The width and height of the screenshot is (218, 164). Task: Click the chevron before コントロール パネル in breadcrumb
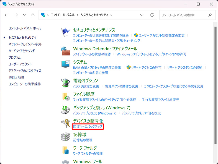[x=48, y=15]
